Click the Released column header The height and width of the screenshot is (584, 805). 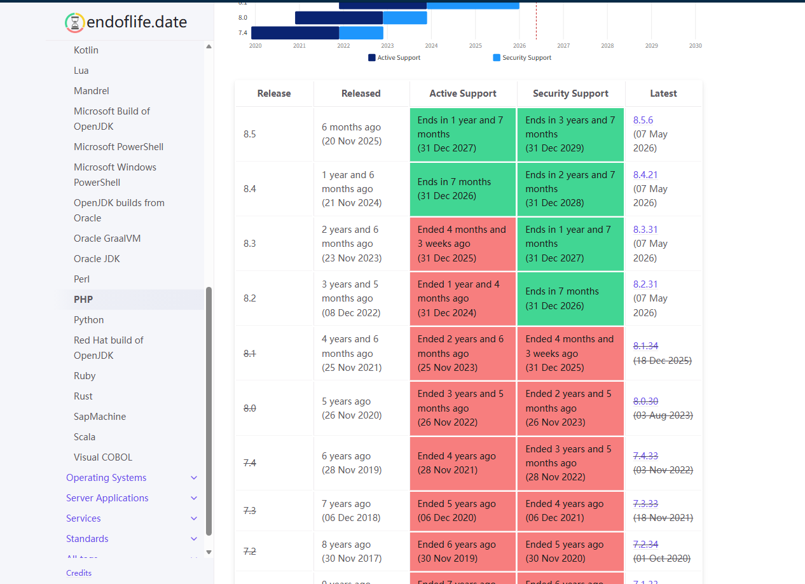pos(361,94)
